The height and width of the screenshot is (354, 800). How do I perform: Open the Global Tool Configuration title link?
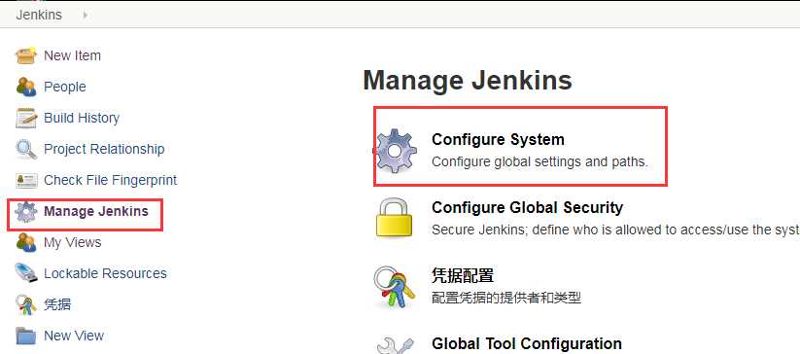point(527,344)
